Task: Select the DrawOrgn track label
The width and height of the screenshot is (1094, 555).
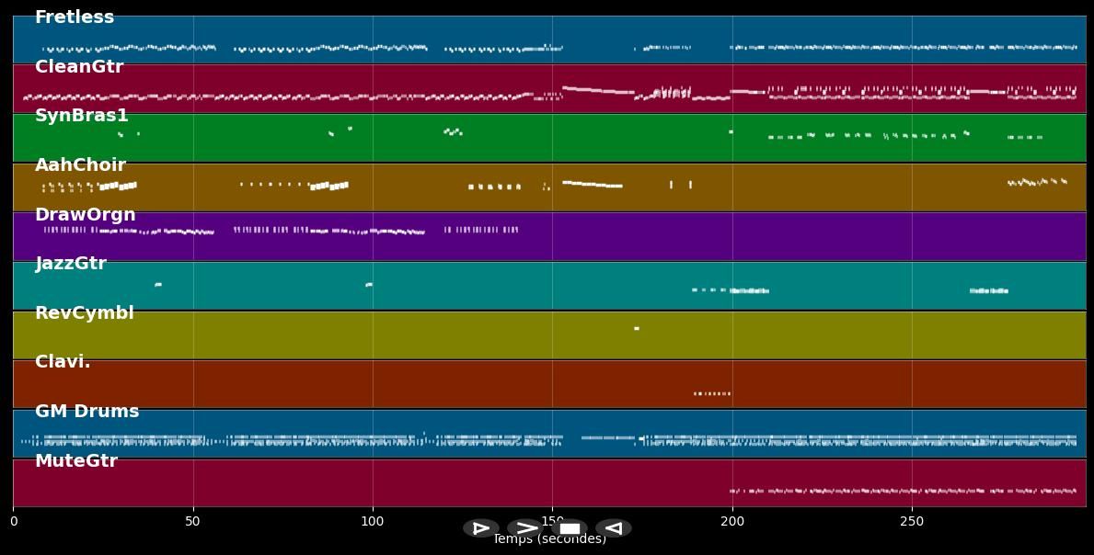Action: (x=86, y=215)
